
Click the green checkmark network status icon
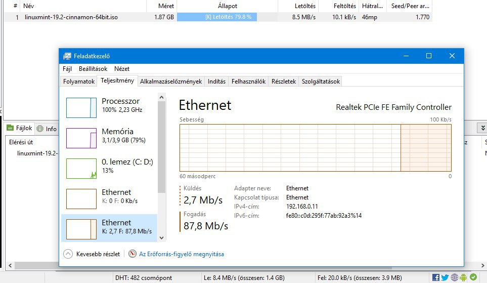coord(473,277)
